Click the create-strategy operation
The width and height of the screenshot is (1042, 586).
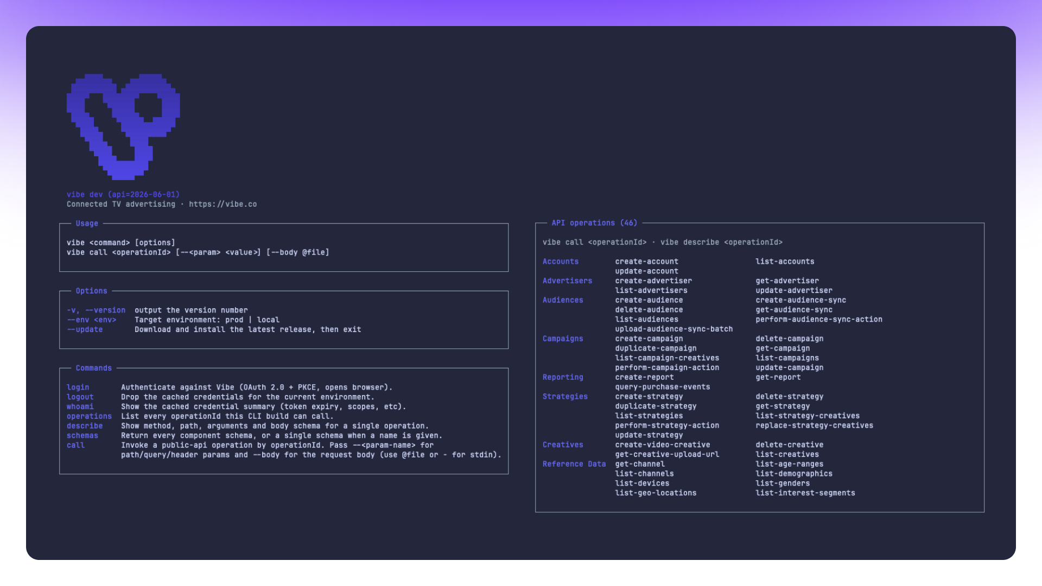pyautogui.click(x=649, y=397)
